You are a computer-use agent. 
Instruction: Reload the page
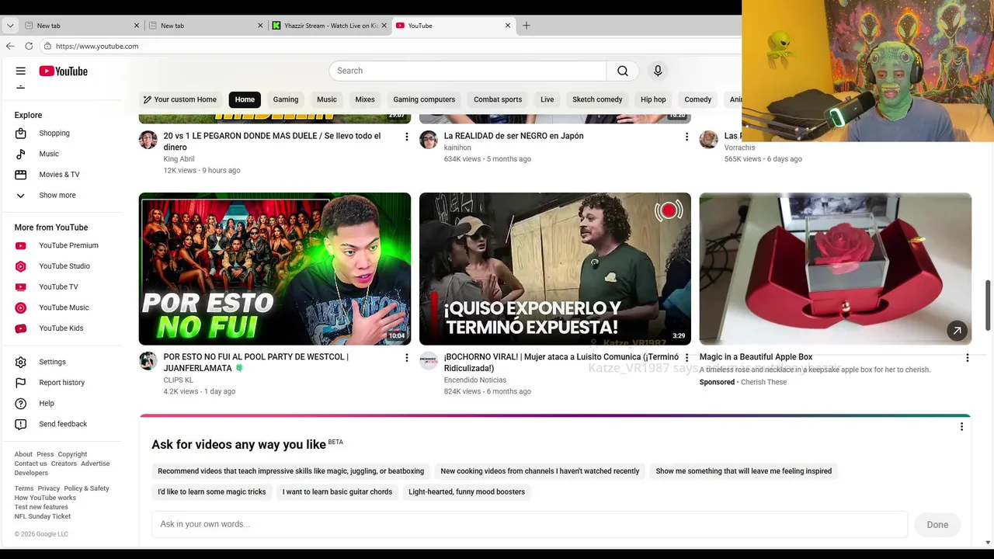click(29, 46)
